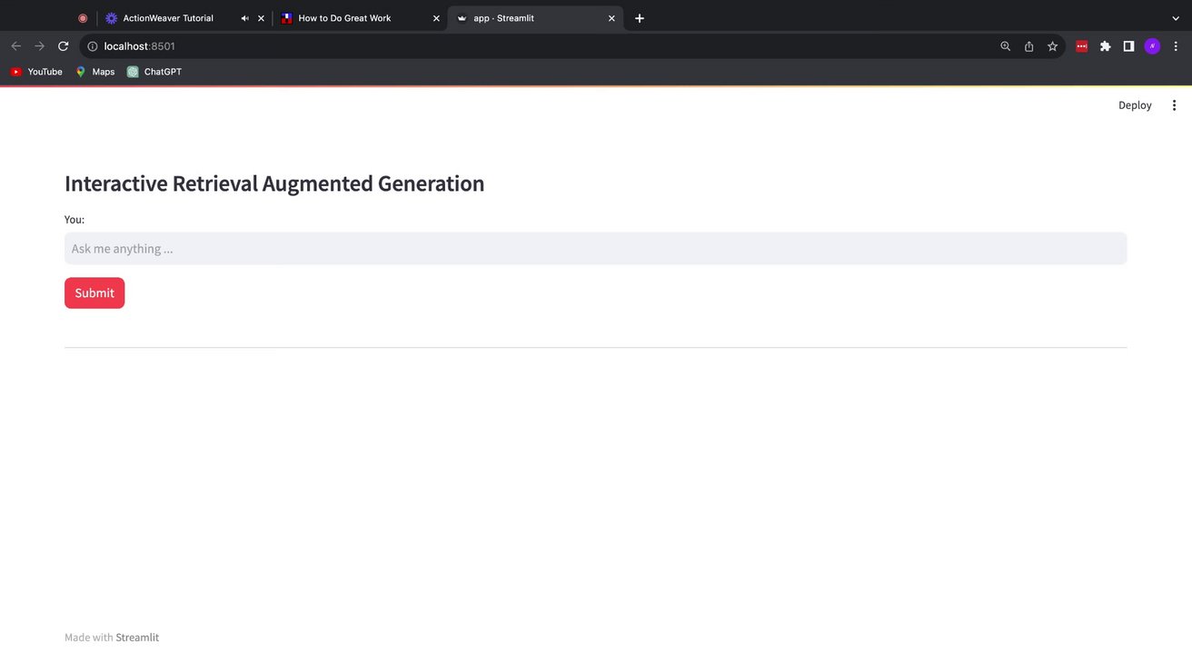
Task: Toggle the browser side panel
Action: tap(1128, 46)
